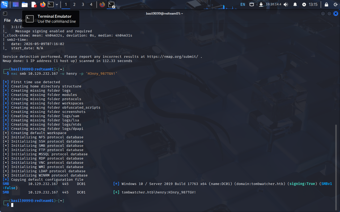340x212 pixels.
Task: Click the 'Message signing enabled and required' line
Action: point(53,31)
